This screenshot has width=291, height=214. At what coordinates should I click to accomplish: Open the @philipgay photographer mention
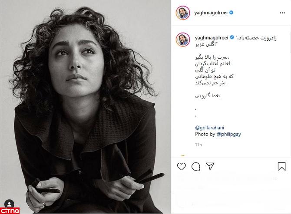coord(228,134)
